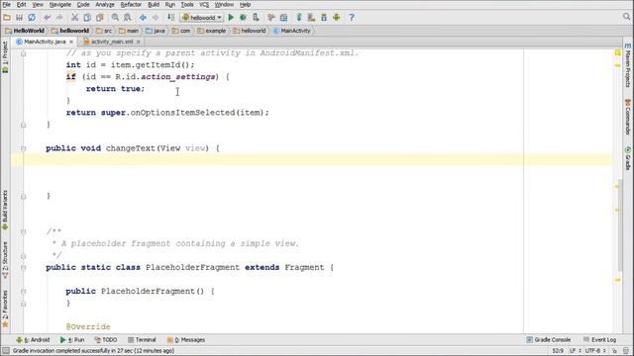Open the Build Variants side panel
The image size is (634, 356).
[5, 210]
